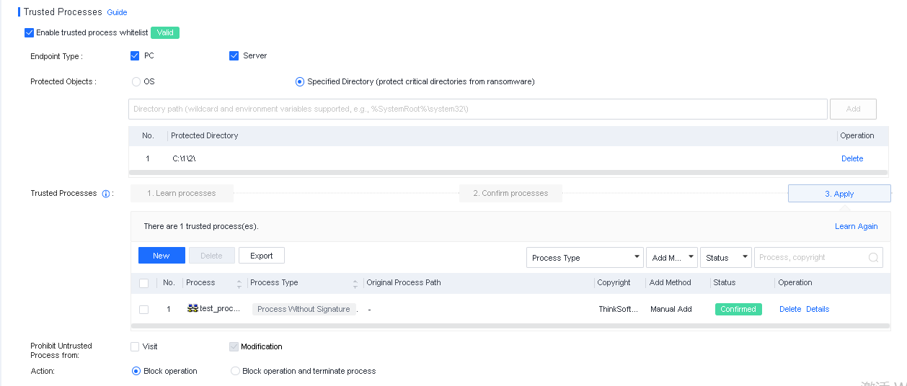Click the search magnifier icon in process filter
The height and width of the screenshot is (386, 907).
tap(873, 258)
